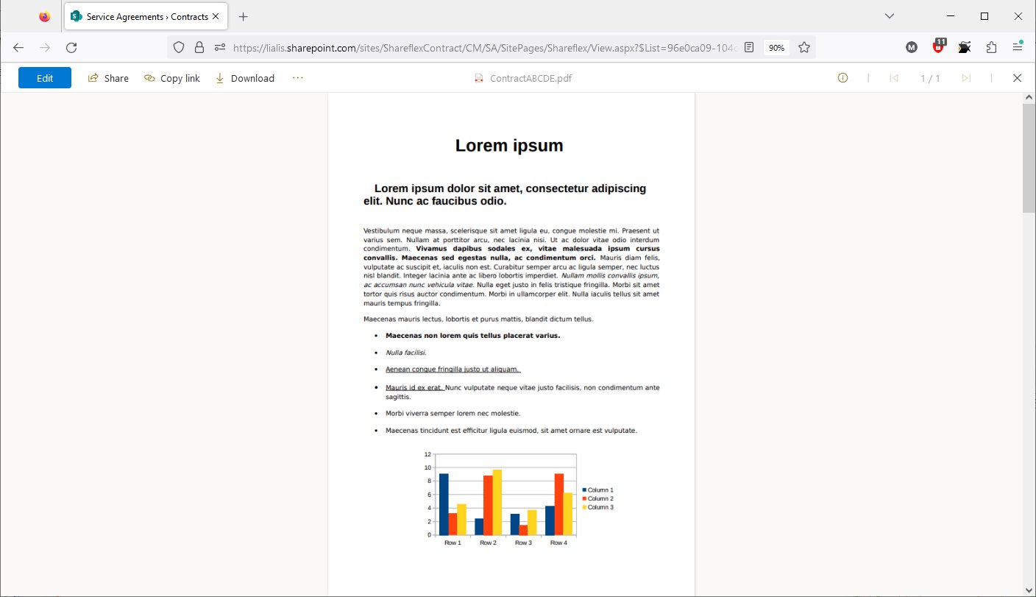Bookmark this page with star icon

(804, 47)
